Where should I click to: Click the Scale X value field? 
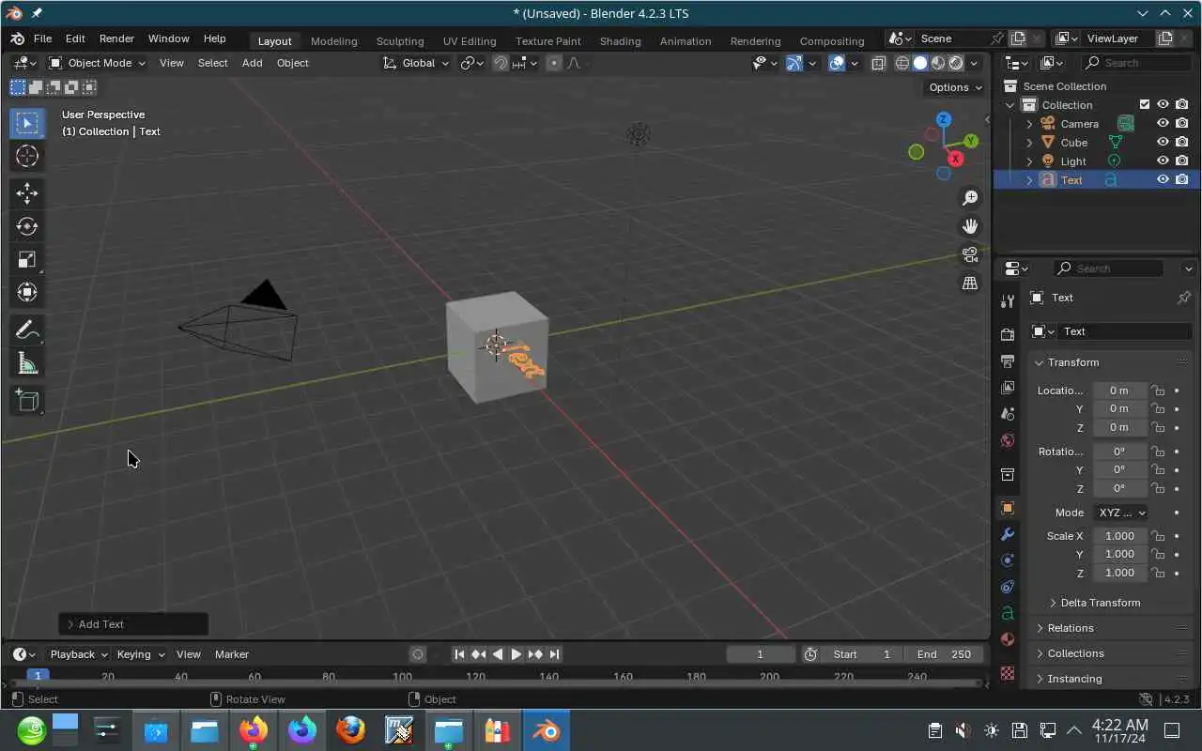click(1119, 536)
